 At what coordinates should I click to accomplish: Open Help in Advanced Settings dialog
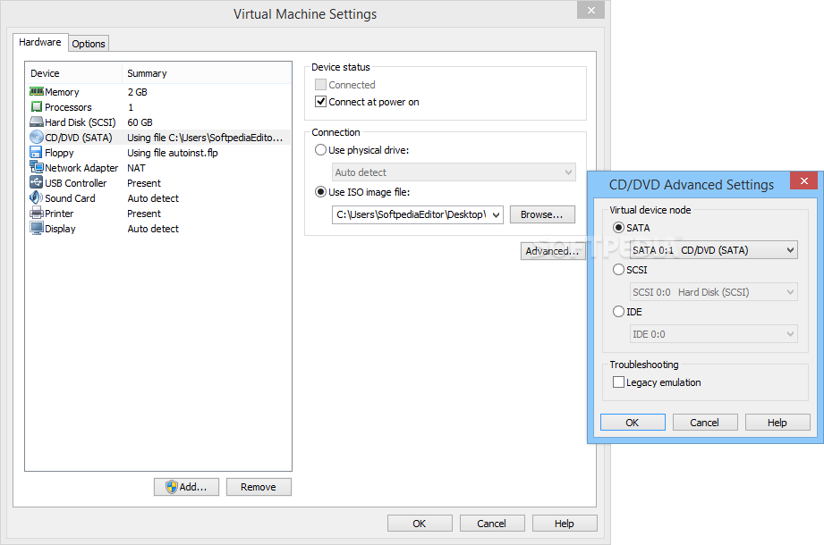tap(777, 423)
